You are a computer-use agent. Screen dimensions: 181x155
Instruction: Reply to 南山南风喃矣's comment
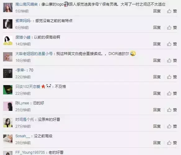coord(157,11)
